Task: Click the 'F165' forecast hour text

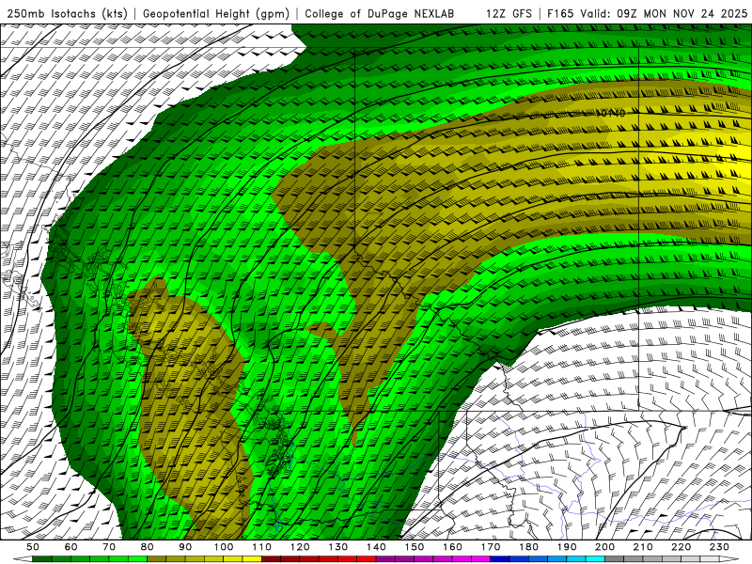Action: click(560, 13)
